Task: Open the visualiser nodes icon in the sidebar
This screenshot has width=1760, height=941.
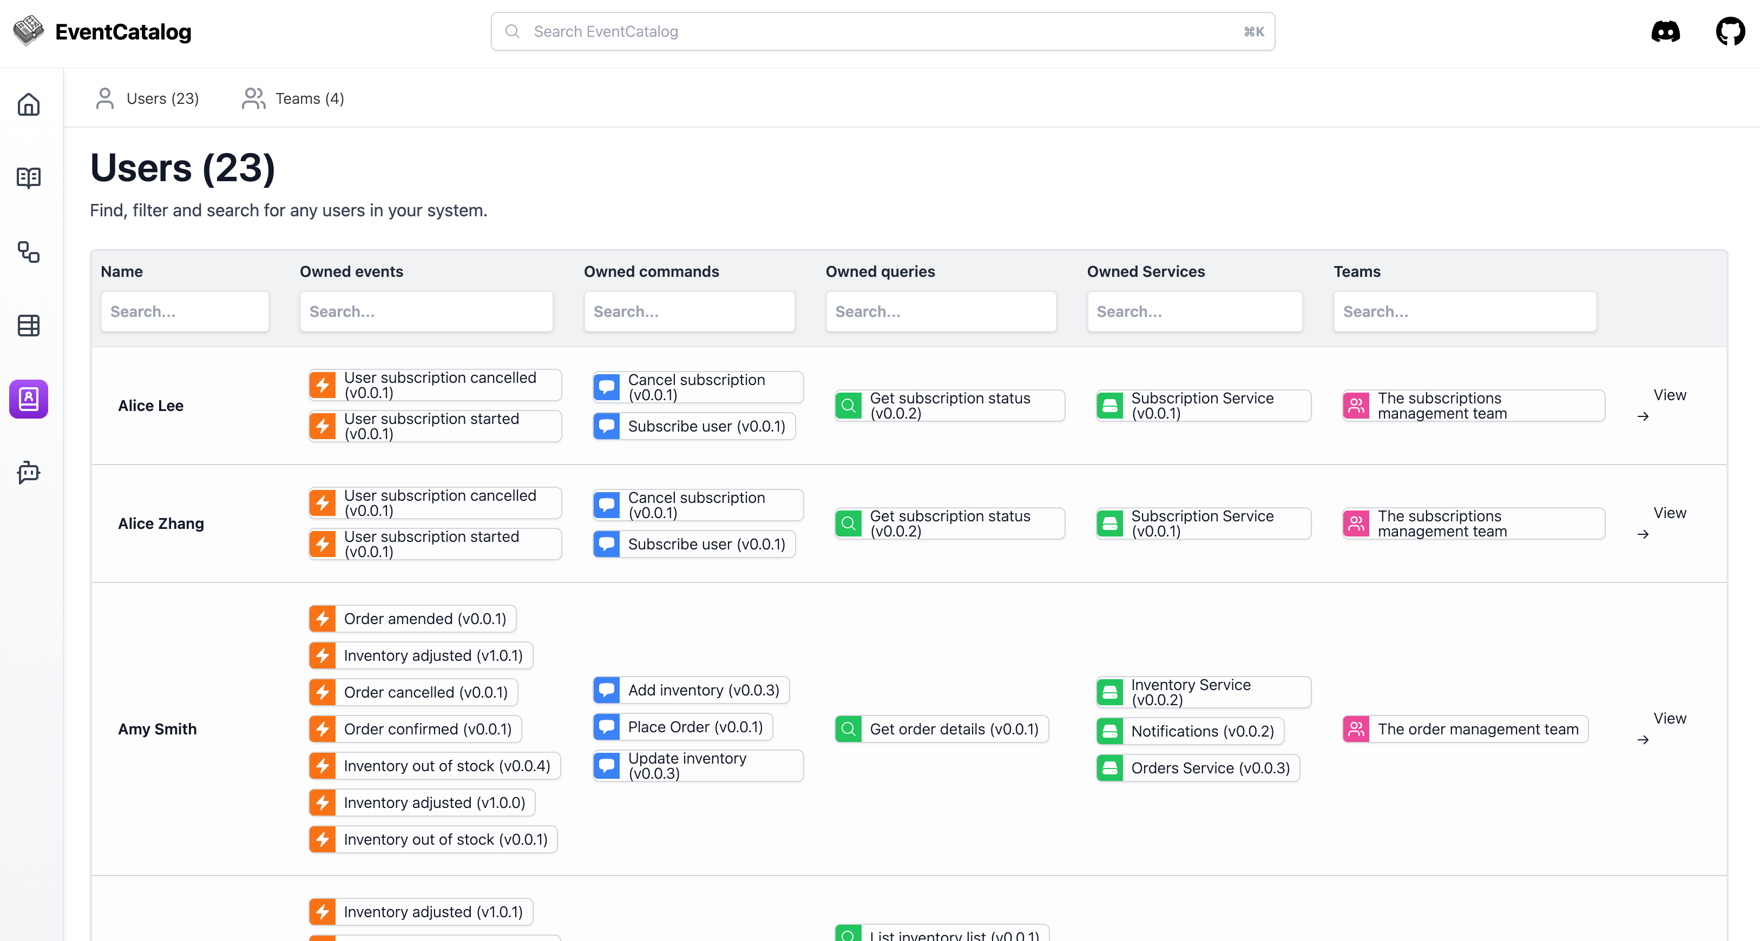Action: point(29,252)
